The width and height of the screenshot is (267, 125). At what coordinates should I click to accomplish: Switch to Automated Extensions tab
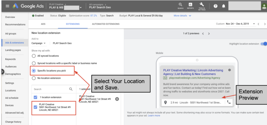pos(106,24)
